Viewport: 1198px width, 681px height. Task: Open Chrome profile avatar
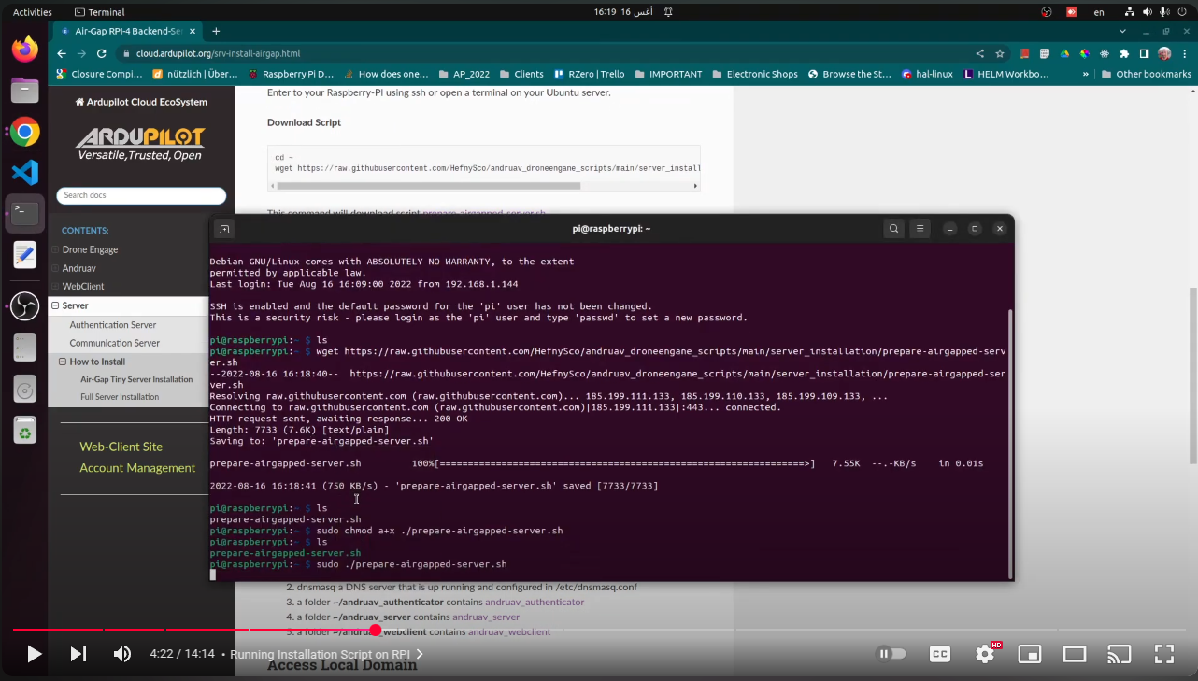(1164, 53)
